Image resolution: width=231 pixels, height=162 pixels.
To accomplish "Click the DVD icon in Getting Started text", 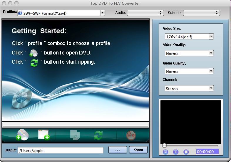I will click(34, 53).
